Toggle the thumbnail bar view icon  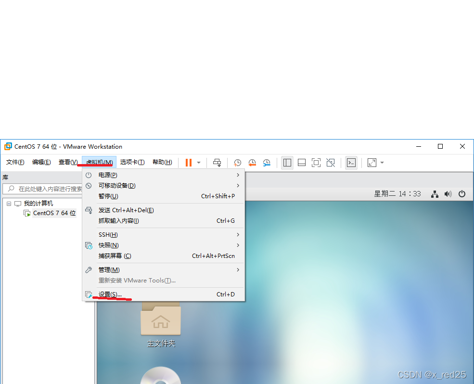coord(302,163)
